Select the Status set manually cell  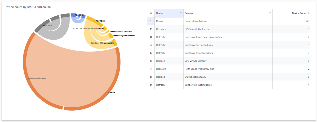tap(227, 77)
